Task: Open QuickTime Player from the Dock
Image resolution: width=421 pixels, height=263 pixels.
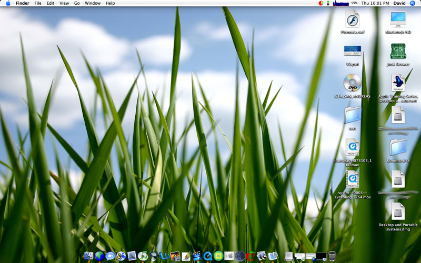Action: click(x=208, y=256)
